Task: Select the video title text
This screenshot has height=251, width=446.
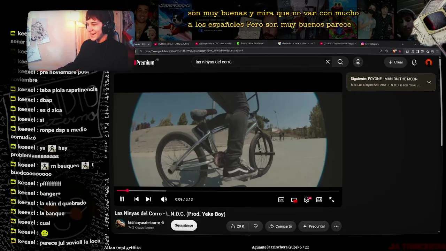Action: point(170,214)
